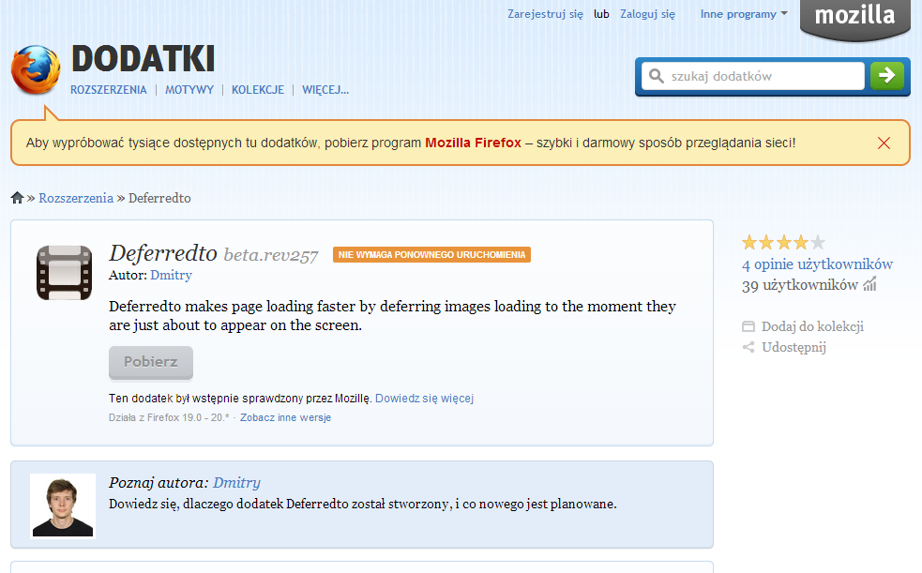The height and width of the screenshot is (573, 922).
Task: Open the user statistics chart icon
Action: [869, 284]
